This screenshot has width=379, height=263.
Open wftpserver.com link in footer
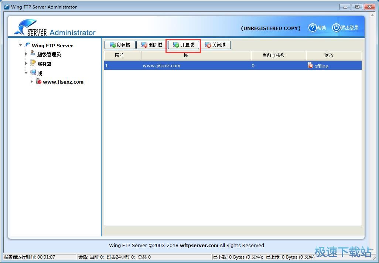click(x=199, y=245)
